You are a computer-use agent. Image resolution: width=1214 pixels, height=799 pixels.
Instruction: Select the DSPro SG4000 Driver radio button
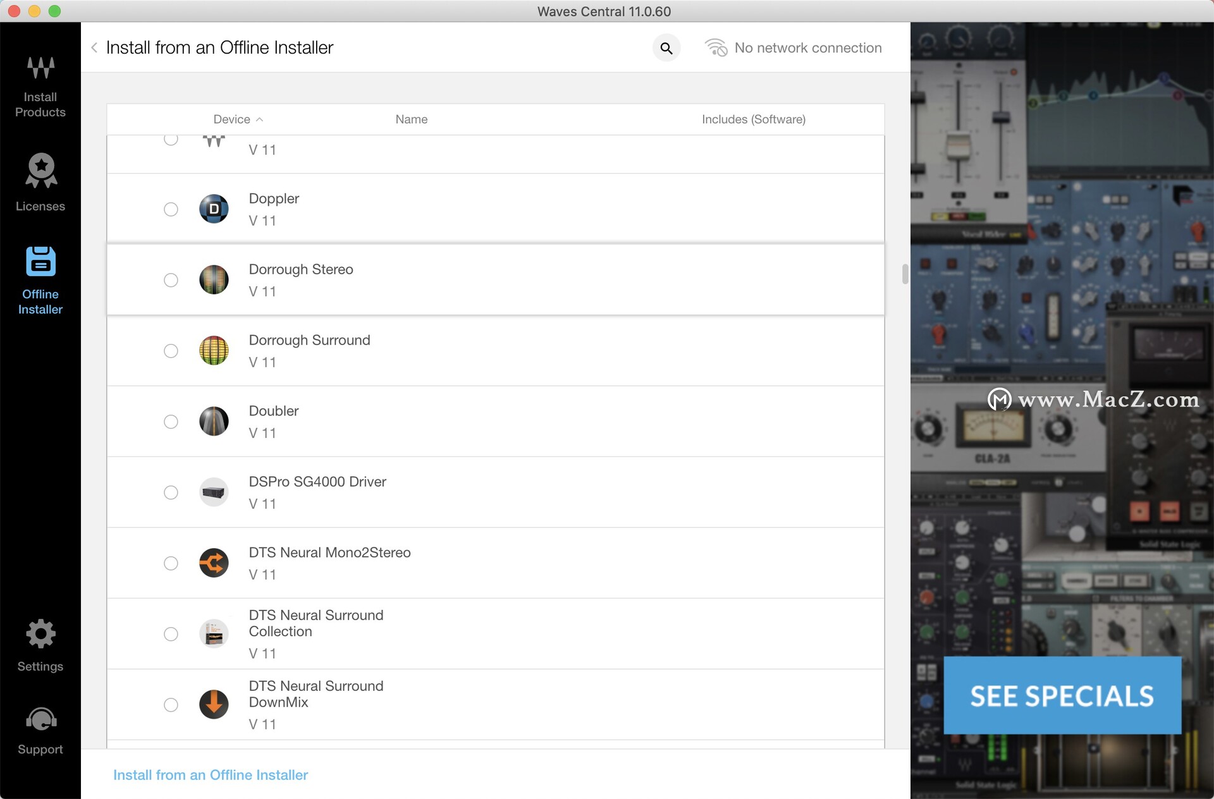click(171, 492)
